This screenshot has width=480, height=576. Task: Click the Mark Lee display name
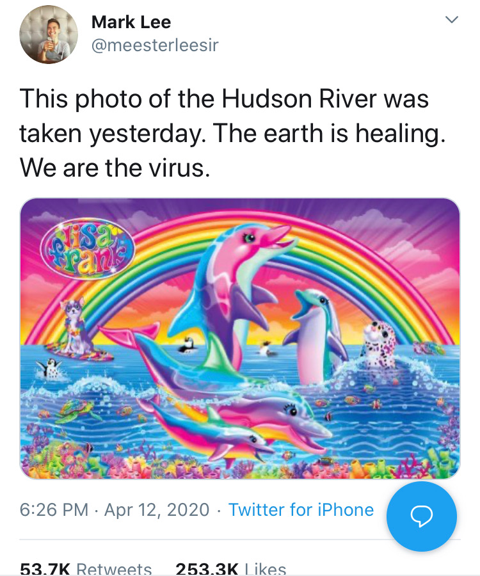pyautogui.click(x=131, y=22)
